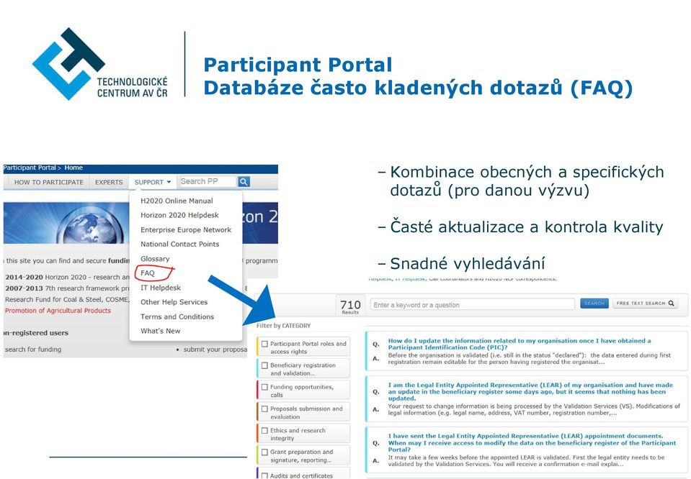
Task: Click the 710 Results counter
Action: [350, 306]
